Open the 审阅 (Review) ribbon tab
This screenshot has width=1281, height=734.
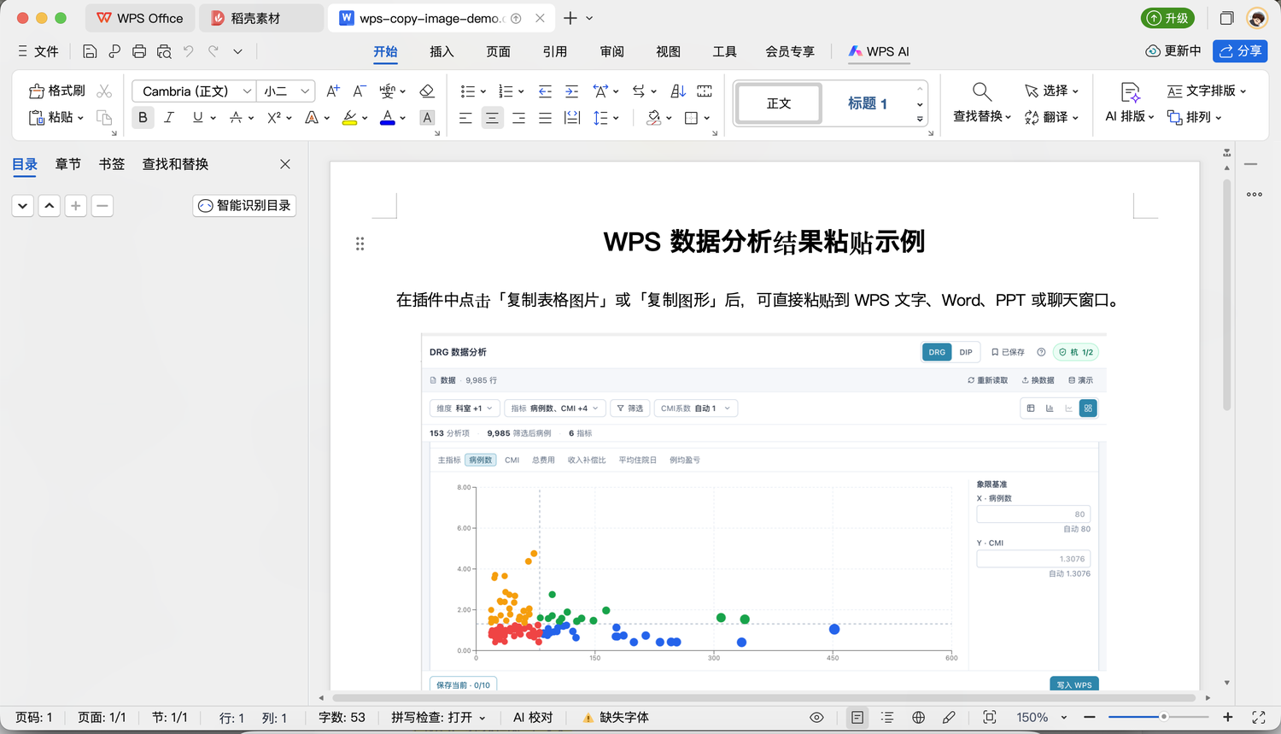(x=611, y=51)
